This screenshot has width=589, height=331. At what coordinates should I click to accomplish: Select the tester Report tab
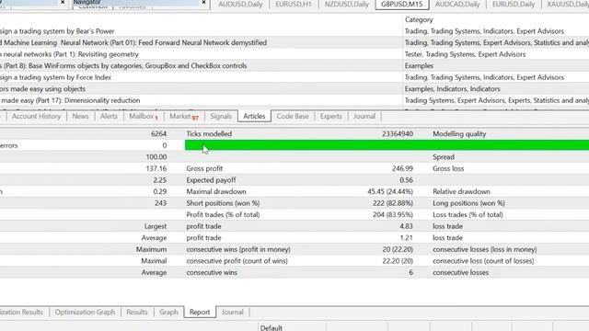point(200,313)
